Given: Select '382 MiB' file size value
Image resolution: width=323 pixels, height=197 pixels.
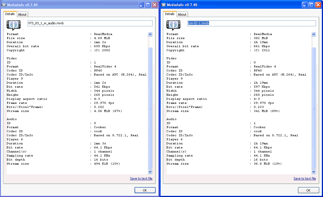Looking at the screenshot, I should point(261,38).
